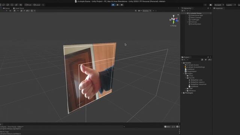The image size is (240, 135).
Task: Collapse the Assets folder
Action: click(182, 63)
